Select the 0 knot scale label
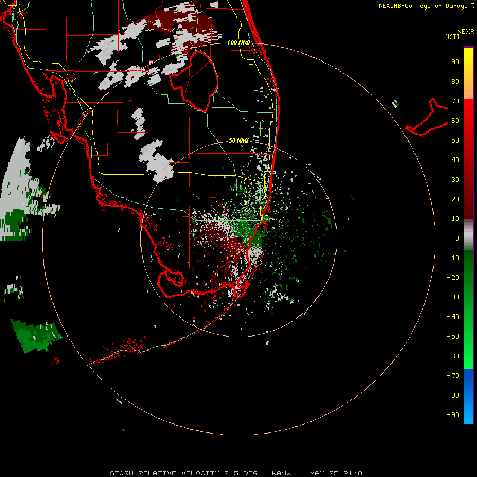The width and height of the screenshot is (477, 477). click(457, 238)
